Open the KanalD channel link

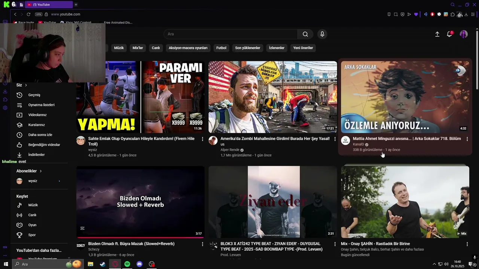(x=358, y=144)
